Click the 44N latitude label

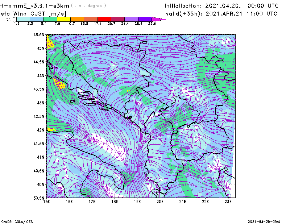pos(41,75)
